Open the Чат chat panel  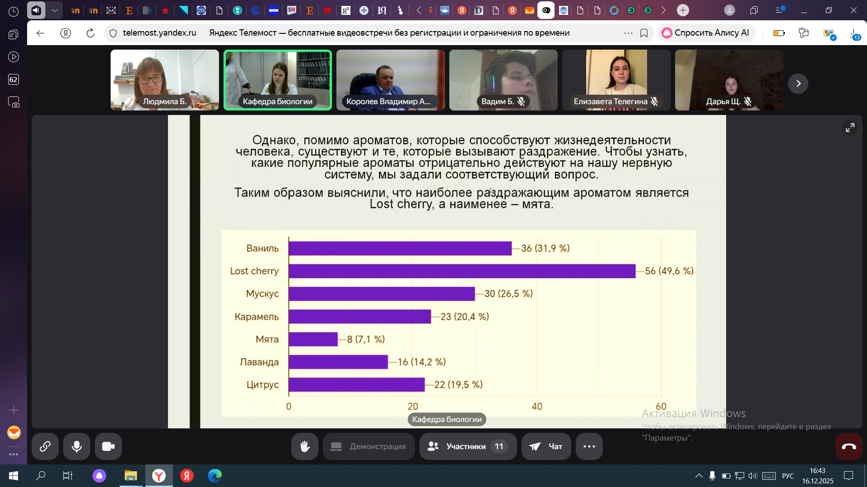(546, 446)
